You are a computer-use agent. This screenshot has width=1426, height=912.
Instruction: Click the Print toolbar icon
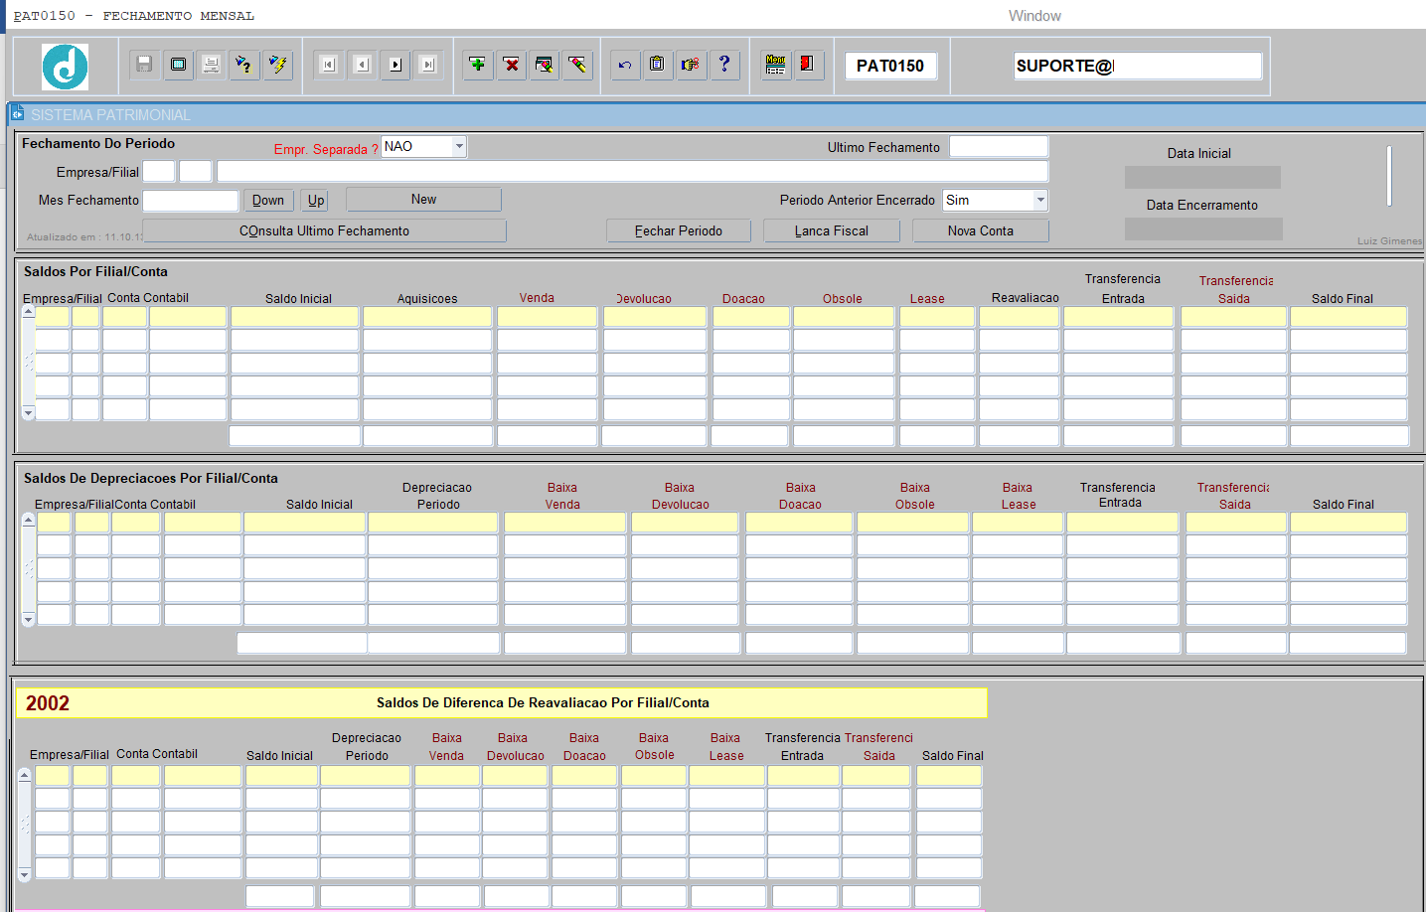tap(211, 65)
